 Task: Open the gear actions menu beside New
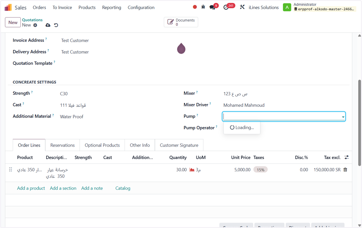(35, 25)
